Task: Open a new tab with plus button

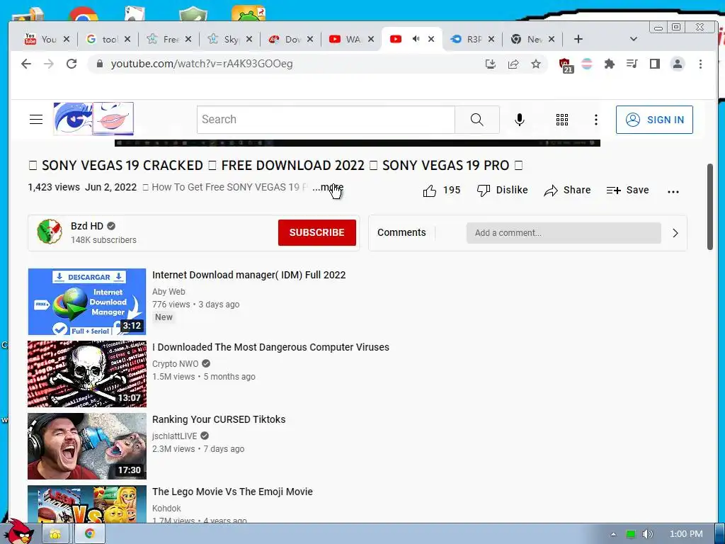Action: point(578,39)
